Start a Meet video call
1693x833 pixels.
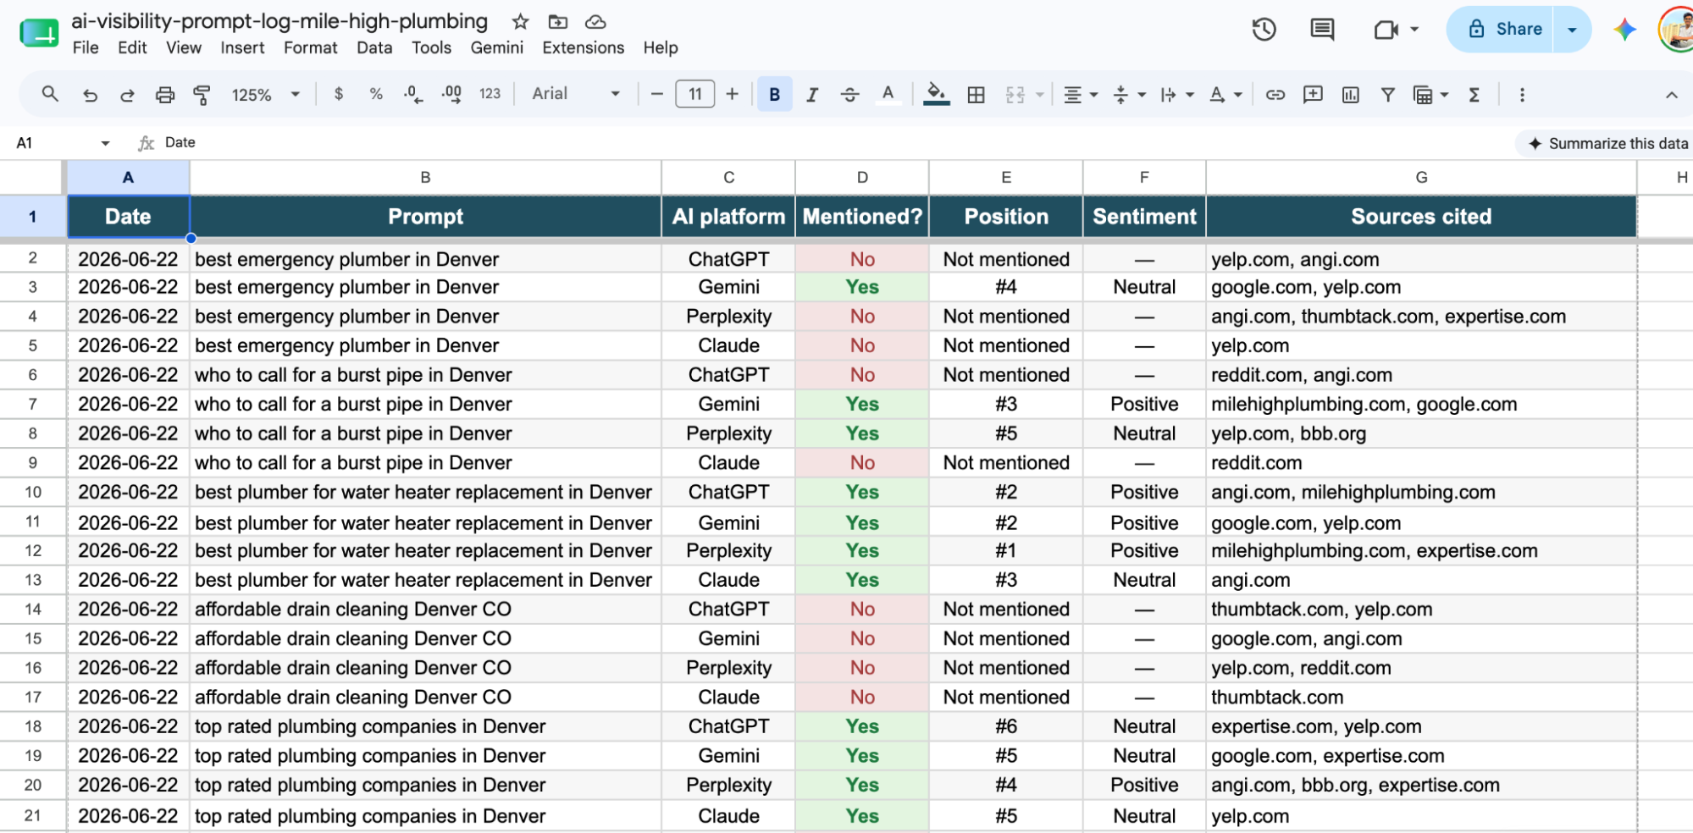[x=1386, y=30]
